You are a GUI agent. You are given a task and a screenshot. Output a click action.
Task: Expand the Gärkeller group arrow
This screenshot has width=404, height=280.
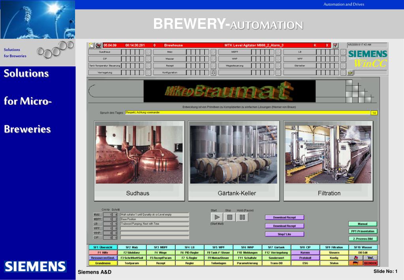click(343, 66)
